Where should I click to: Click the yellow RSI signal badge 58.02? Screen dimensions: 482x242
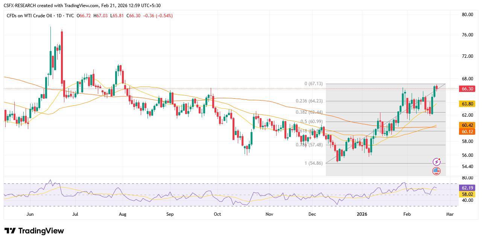[x=467, y=194]
